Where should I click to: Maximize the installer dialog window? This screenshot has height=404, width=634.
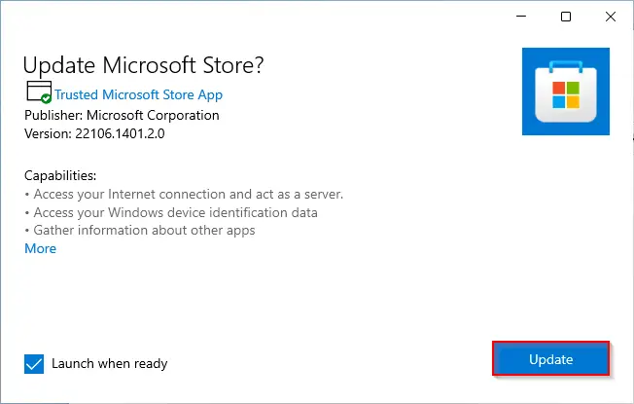[x=566, y=17]
